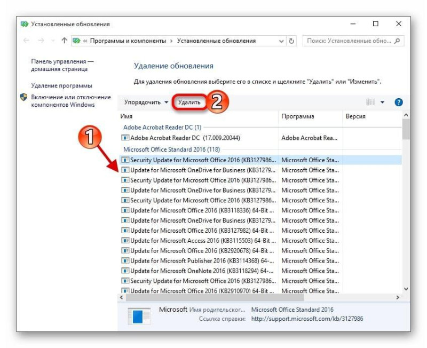Click in the search updates field
Viewport: 427px width, 348px height.
350,41
